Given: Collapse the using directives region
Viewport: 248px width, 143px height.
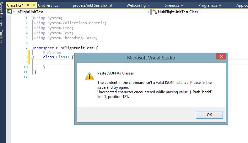Looking at the screenshot, I should (x=32, y=18).
